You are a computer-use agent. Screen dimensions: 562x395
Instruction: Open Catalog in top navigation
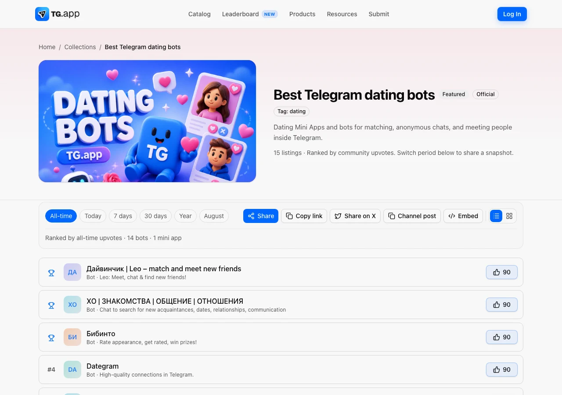click(x=199, y=14)
